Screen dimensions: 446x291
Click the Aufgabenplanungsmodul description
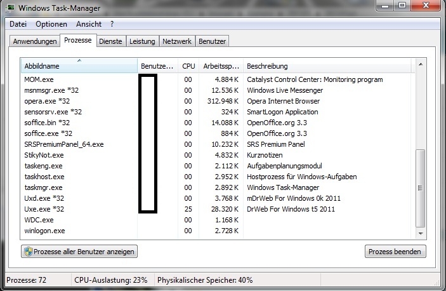[284, 166]
